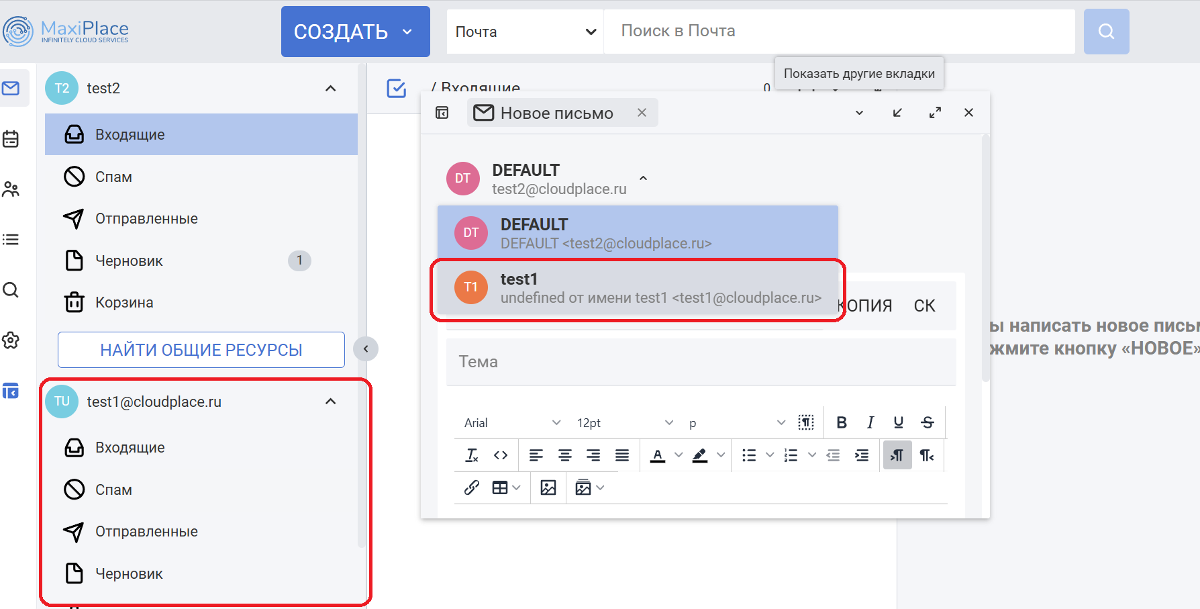
Task: Open the 12pt font size dropdown
Action: (x=624, y=422)
